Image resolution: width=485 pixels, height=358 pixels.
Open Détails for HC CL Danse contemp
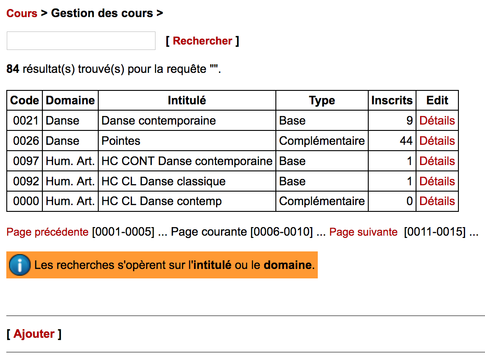click(437, 201)
